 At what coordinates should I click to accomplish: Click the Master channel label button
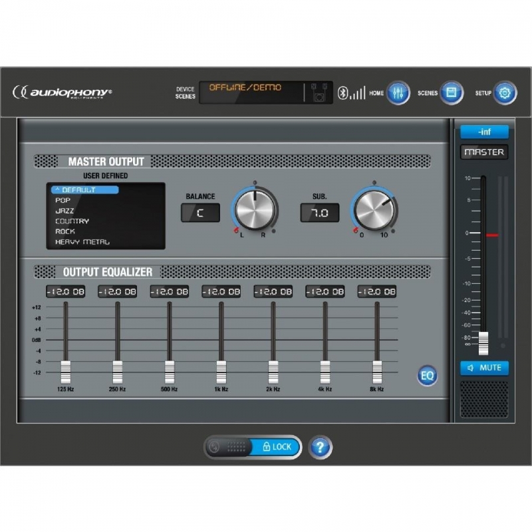pos(484,152)
